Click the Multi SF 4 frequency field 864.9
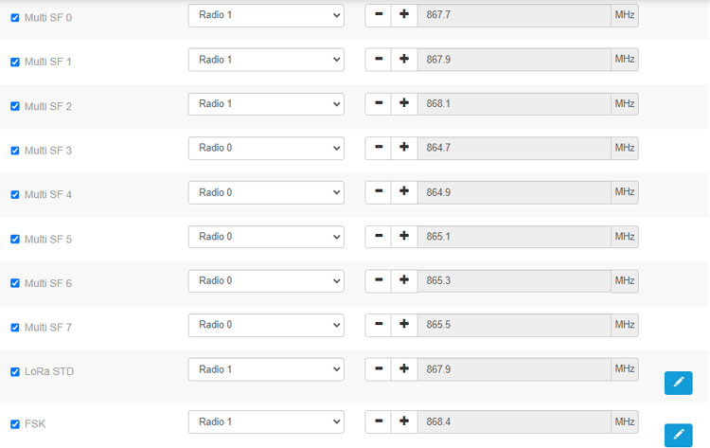 pyautogui.click(x=514, y=192)
